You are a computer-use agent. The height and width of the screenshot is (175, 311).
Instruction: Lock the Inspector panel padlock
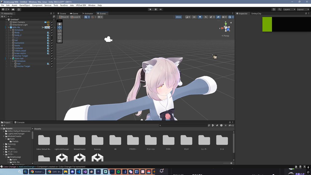tap(306, 13)
